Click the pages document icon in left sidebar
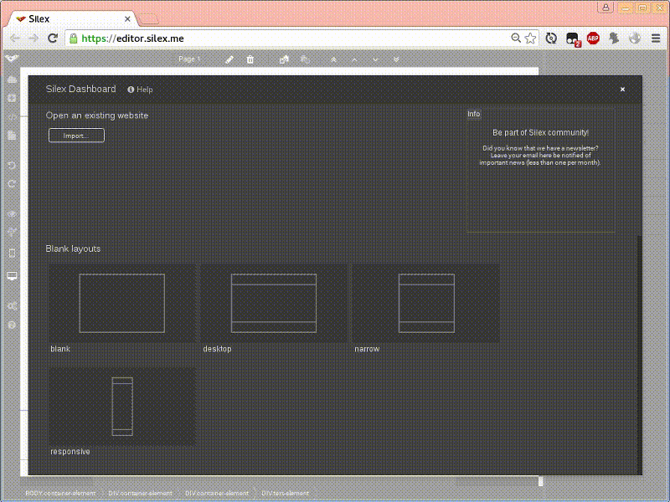This screenshot has width=670, height=502. (x=12, y=136)
